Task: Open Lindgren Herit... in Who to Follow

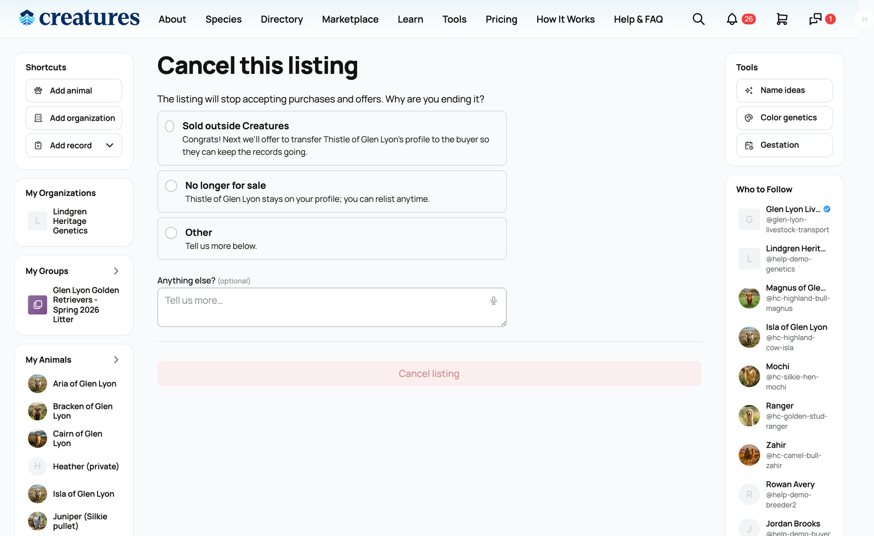Action: pos(795,249)
